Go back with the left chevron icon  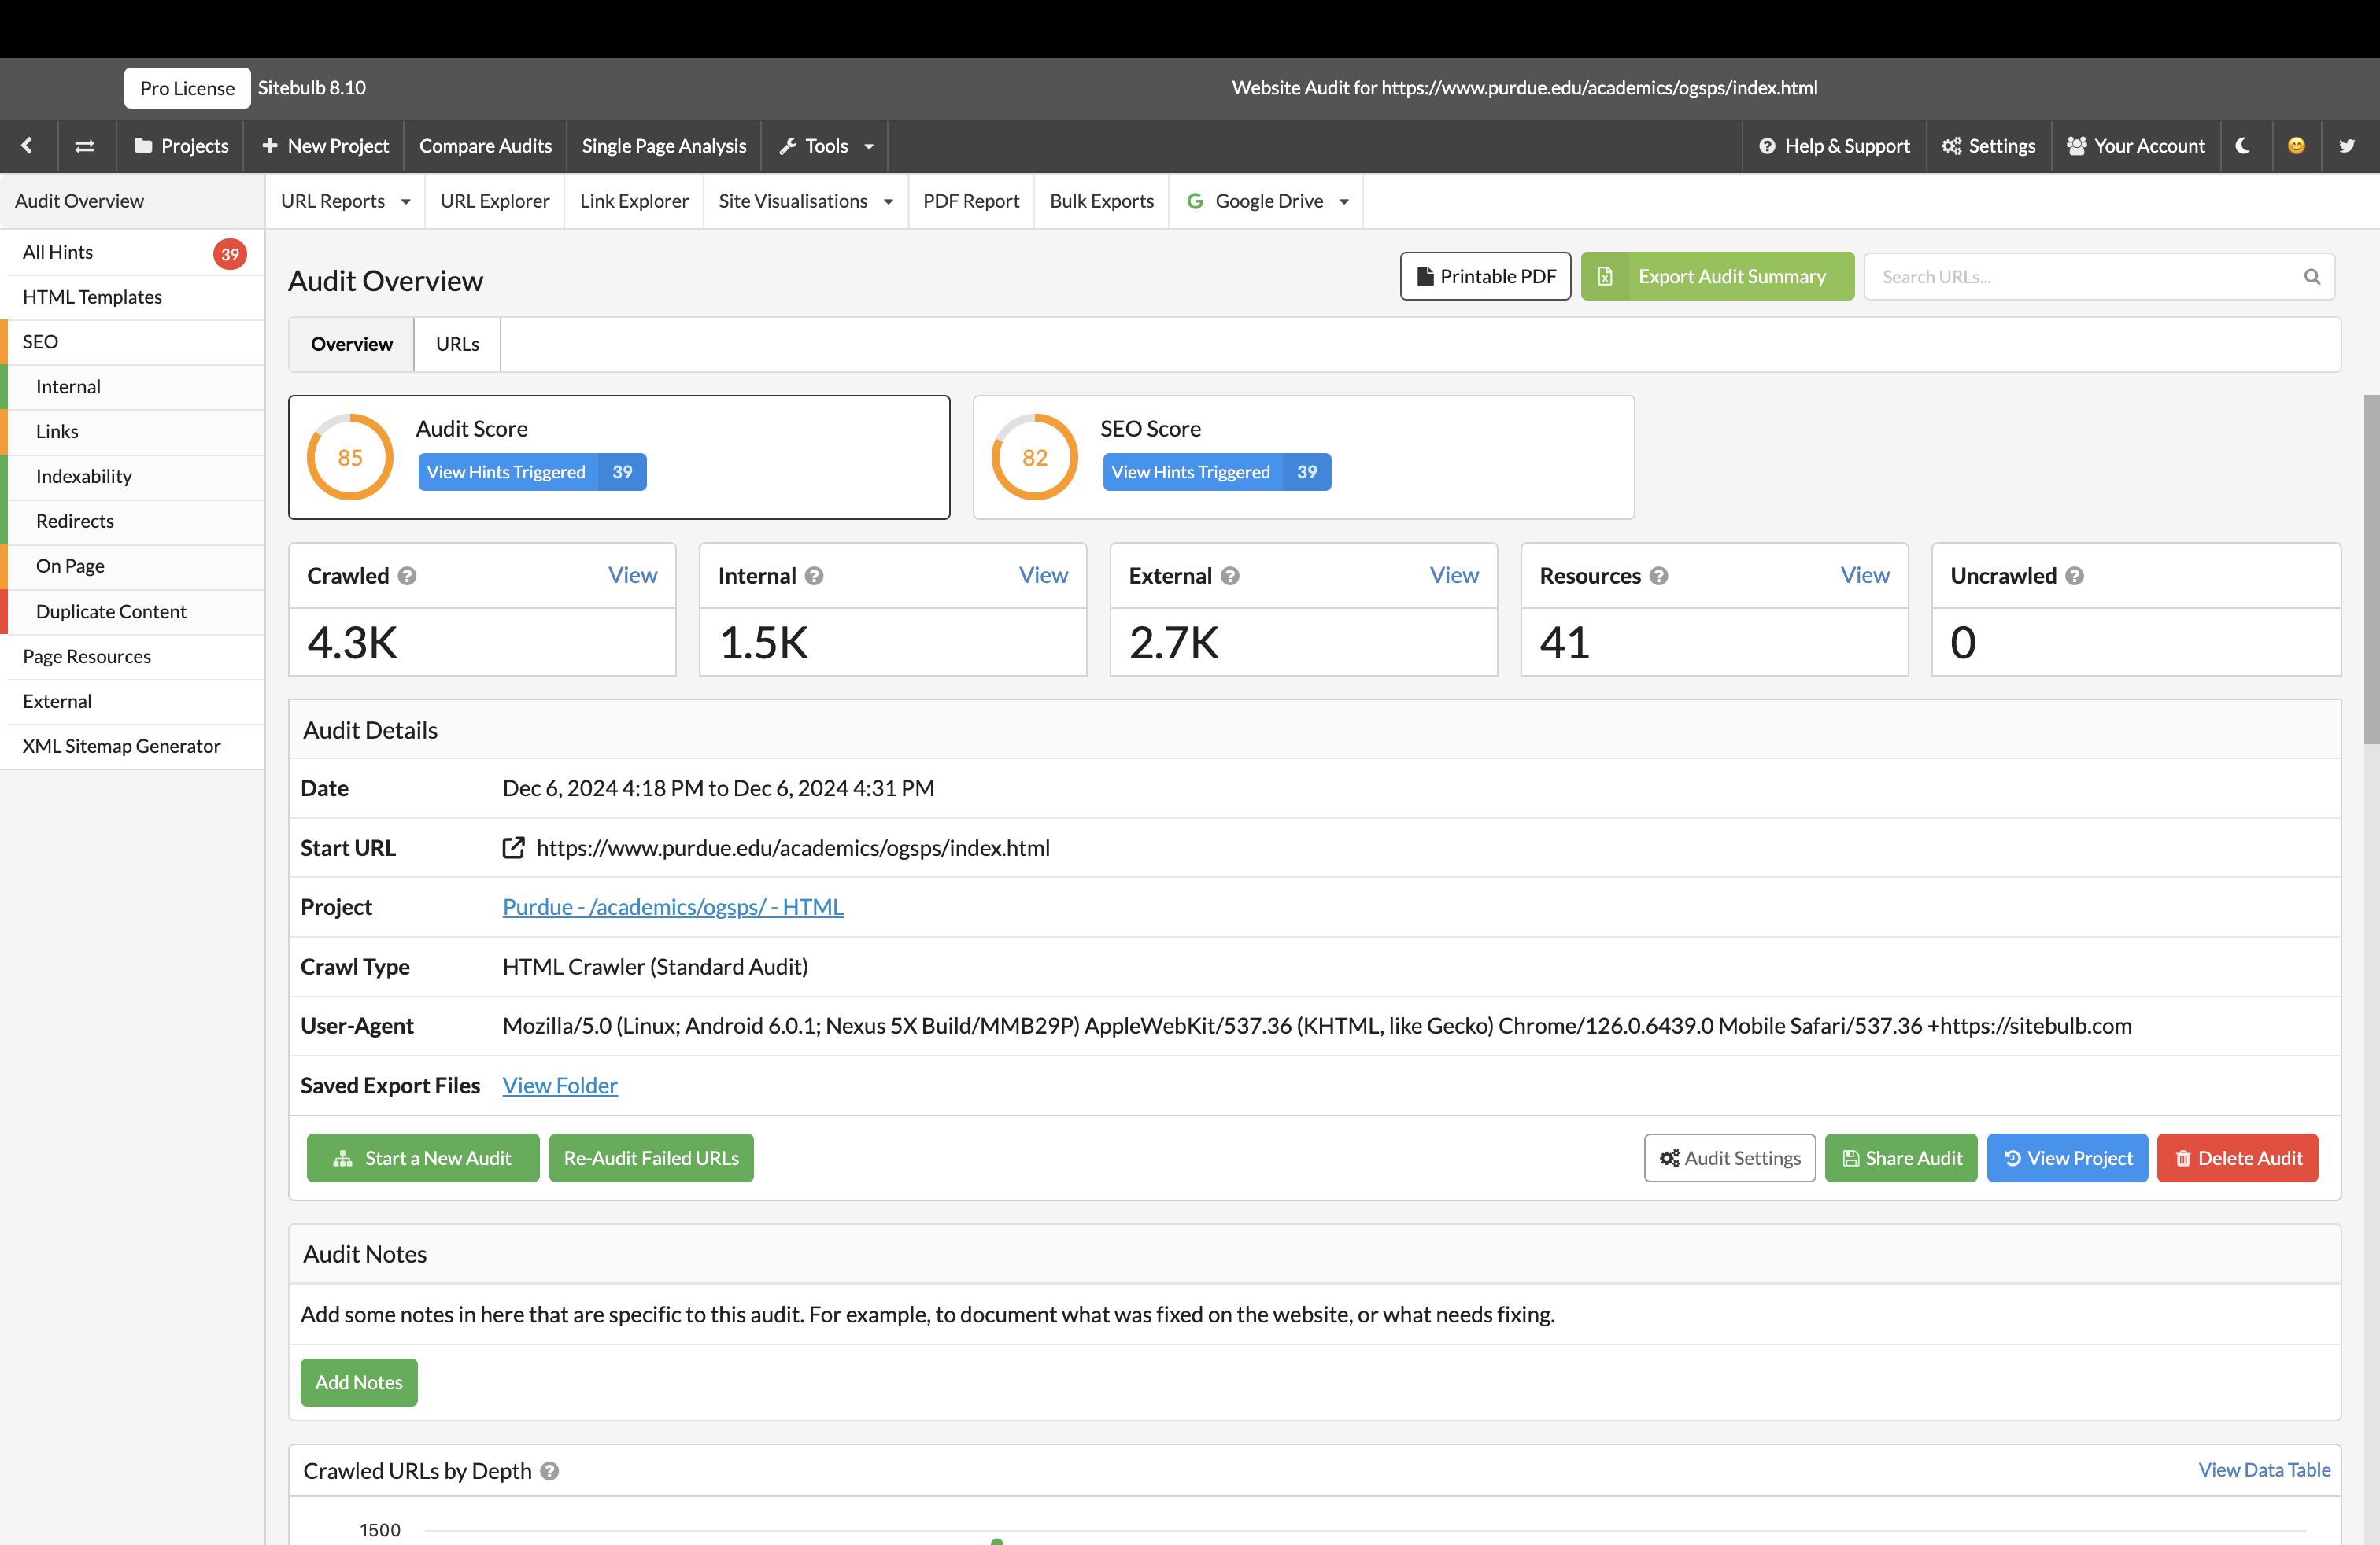tap(27, 146)
